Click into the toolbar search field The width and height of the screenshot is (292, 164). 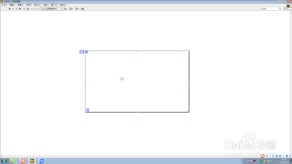coord(270,9)
